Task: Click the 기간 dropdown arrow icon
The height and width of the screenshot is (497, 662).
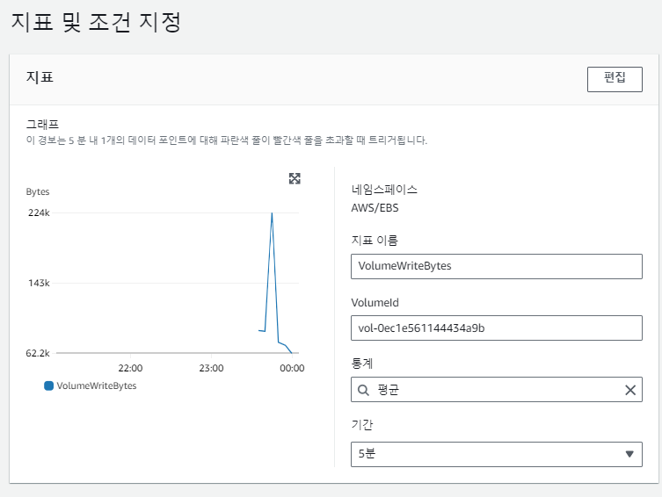Action: point(629,454)
